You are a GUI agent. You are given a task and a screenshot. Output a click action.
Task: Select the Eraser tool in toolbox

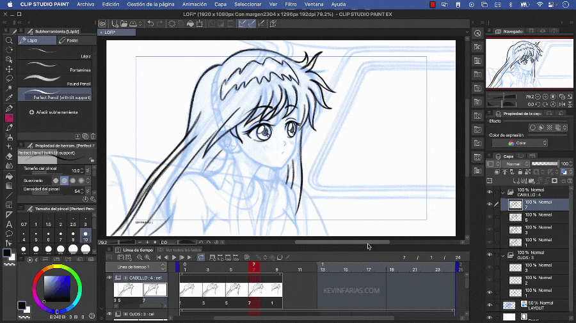coord(9,156)
